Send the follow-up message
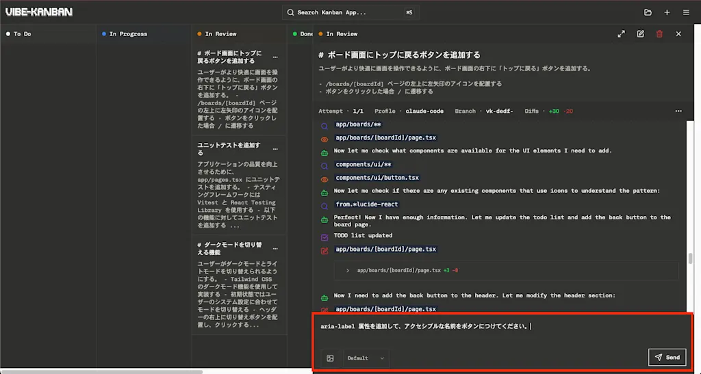701x374 pixels. 667,357
